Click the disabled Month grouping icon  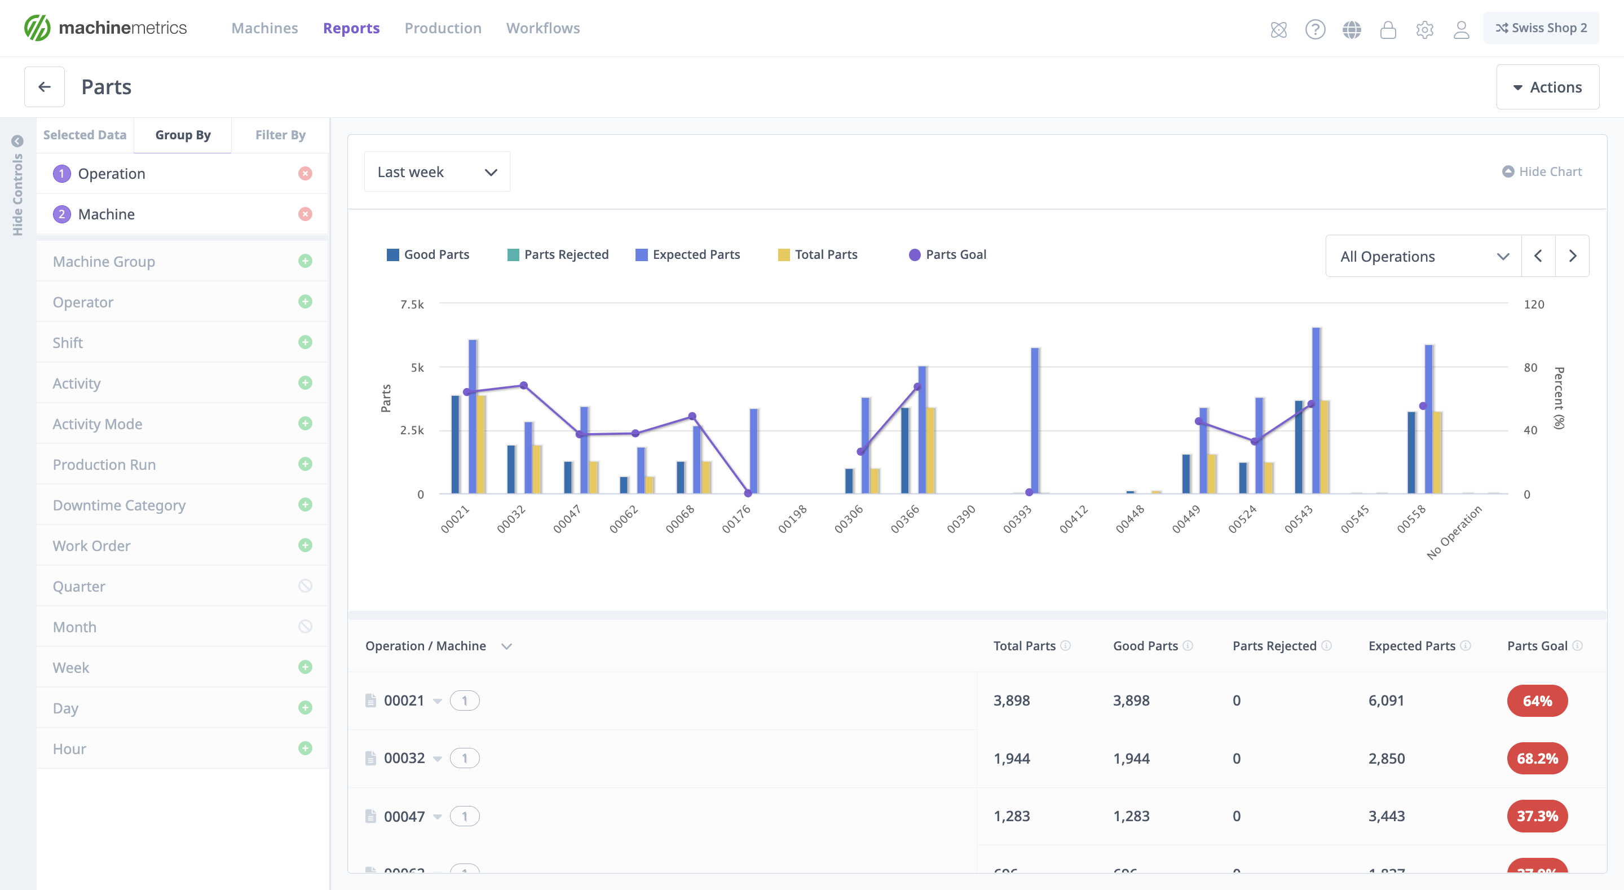click(305, 627)
